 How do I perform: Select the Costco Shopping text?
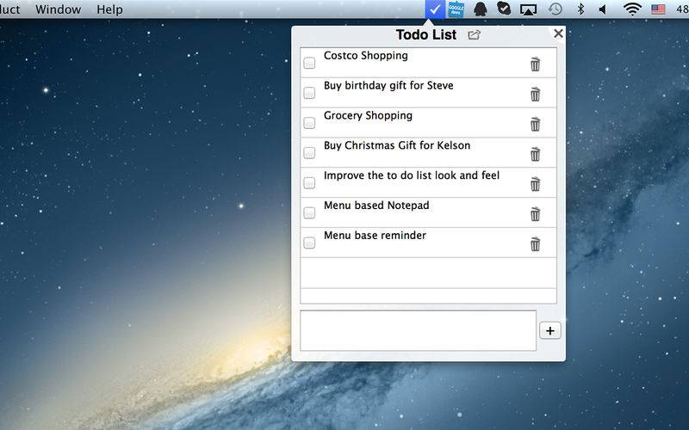tap(365, 56)
